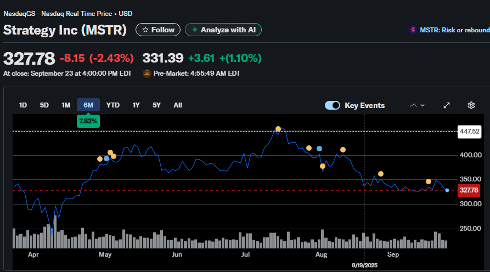Open the MSTR: Risk or rebound link
Screen dimensions: 490x272
point(455,30)
